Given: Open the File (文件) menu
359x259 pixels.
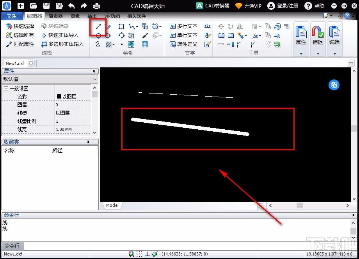Looking at the screenshot, I should click(11, 16).
